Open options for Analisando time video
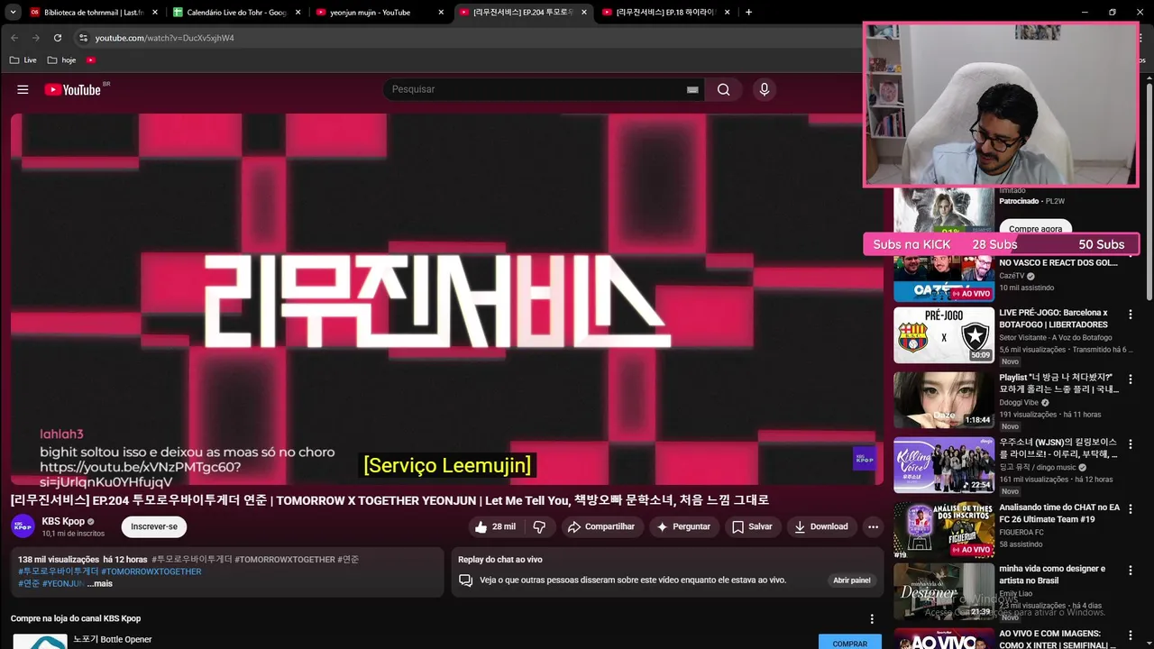 (1130, 509)
